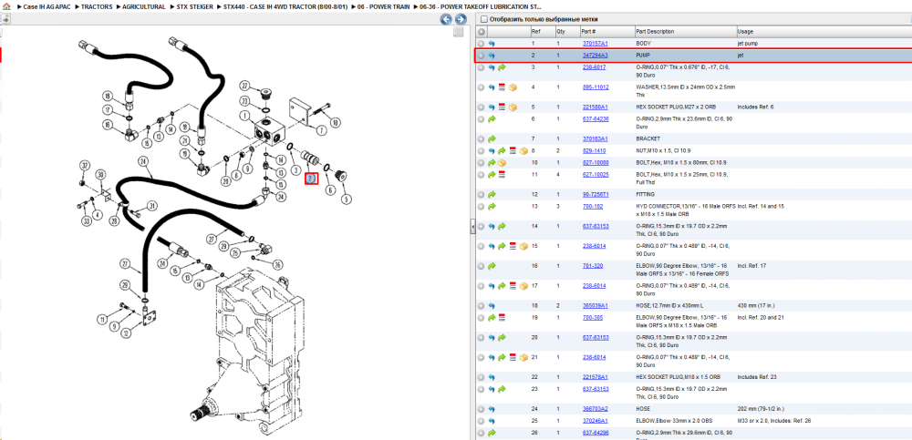
Task: Click gray square button at diagram corner
Action: (x=459, y=32)
